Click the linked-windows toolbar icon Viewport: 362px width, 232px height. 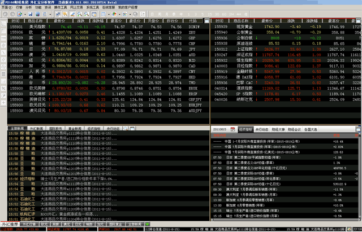pos(58,14)
